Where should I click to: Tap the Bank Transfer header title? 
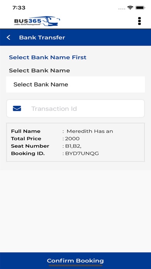coord(42,37)
